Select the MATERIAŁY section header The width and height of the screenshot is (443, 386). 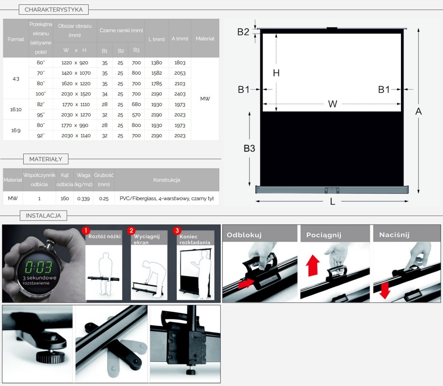[46, 159]
